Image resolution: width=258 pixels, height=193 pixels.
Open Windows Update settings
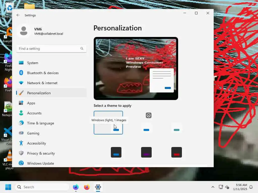coord(51,163)
